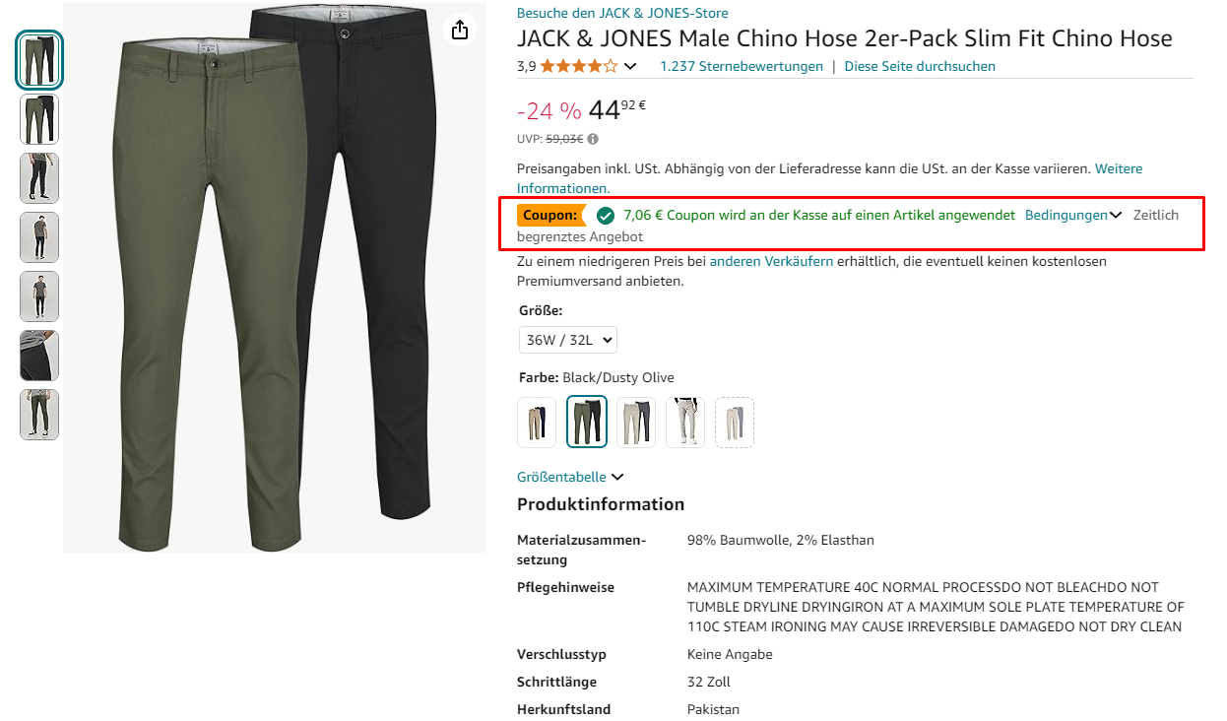Click the share icon on product image

point(460,30)
